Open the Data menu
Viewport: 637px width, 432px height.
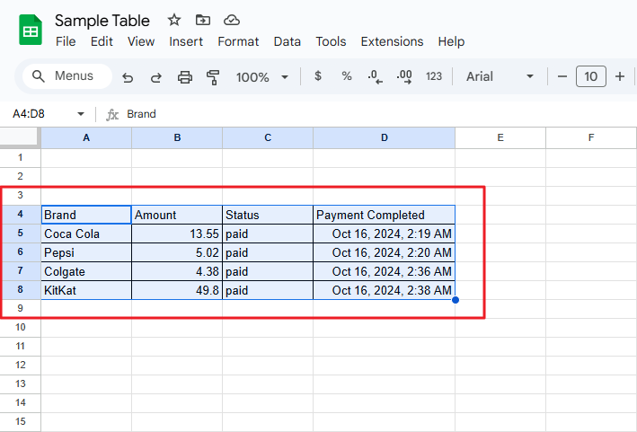pyautogui.click(x=288, y=41)
